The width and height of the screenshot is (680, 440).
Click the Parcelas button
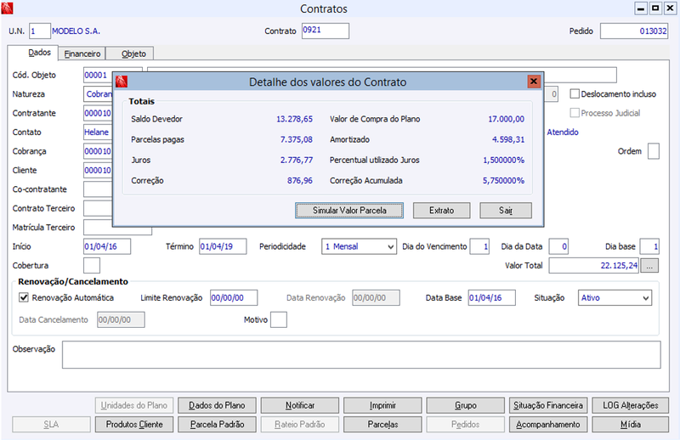click(x=382, y=425)
